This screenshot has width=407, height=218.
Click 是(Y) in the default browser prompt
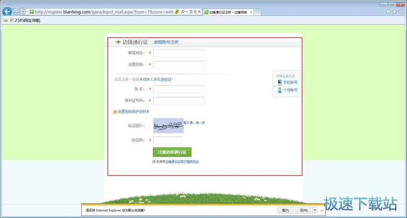285,210
